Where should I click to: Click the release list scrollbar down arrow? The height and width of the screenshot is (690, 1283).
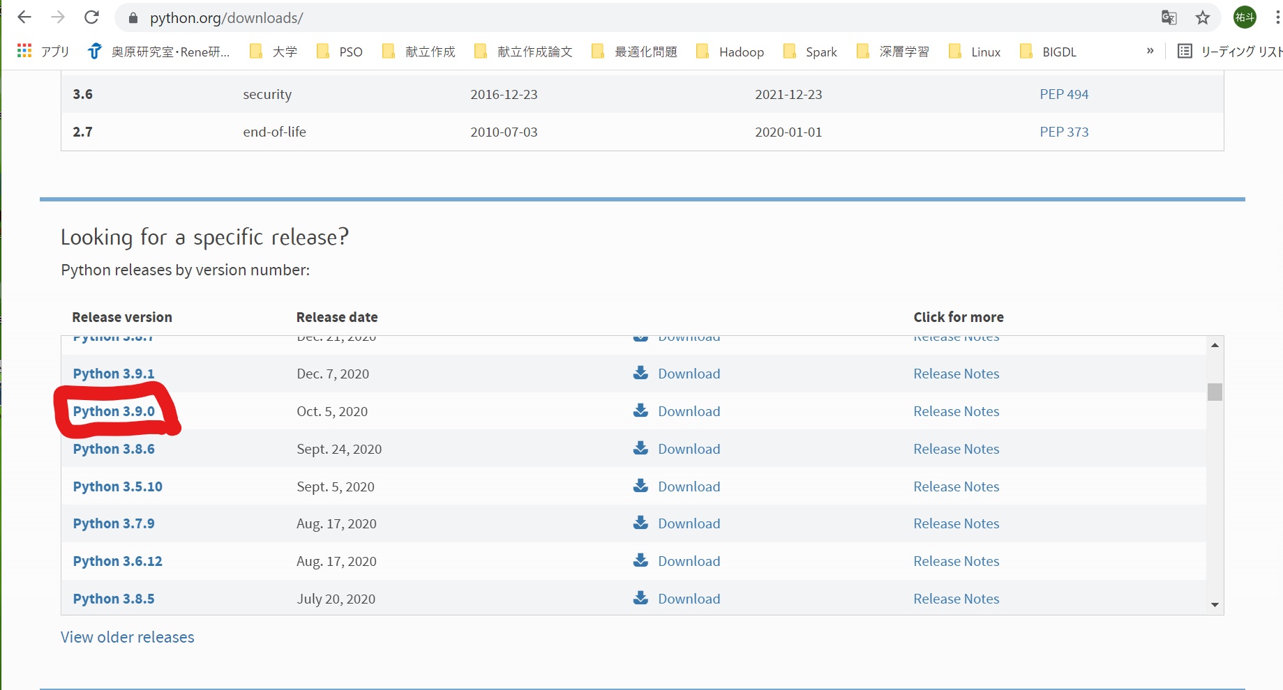click(x=1215, y=605)
